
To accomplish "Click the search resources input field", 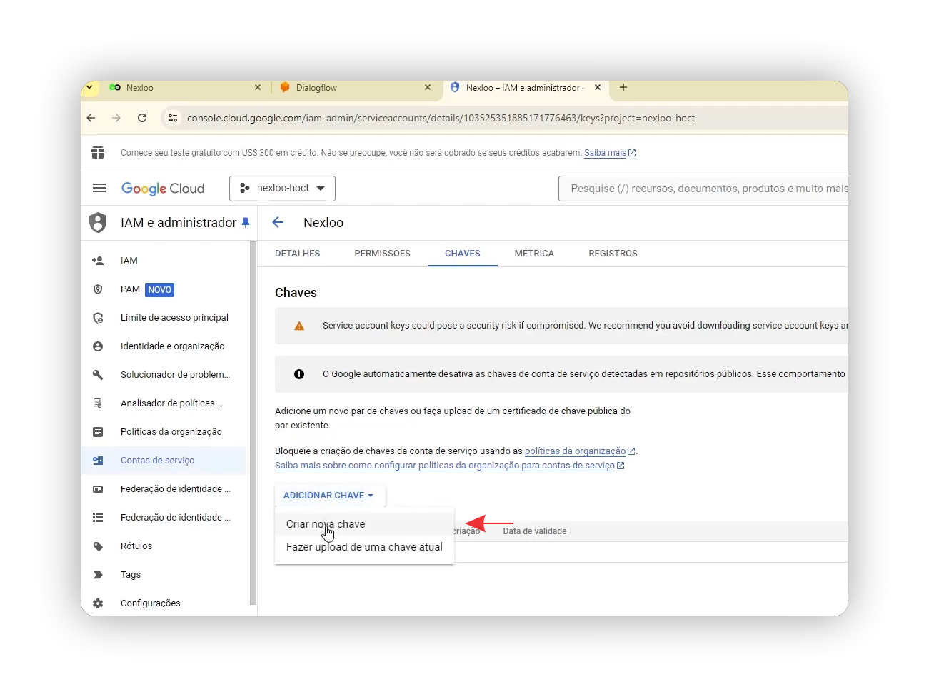I will pos(703,189).
